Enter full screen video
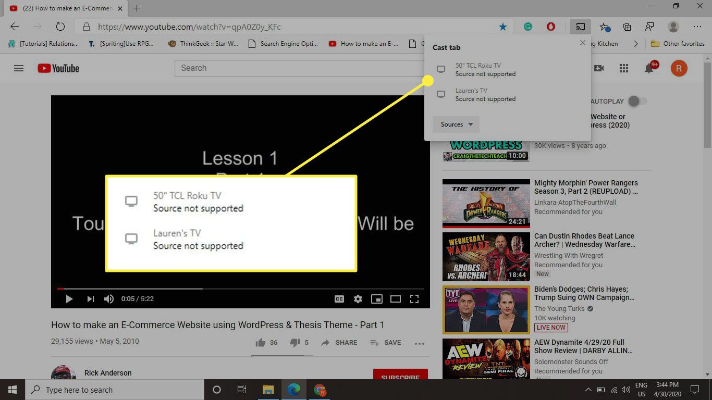 pos(414,299)
